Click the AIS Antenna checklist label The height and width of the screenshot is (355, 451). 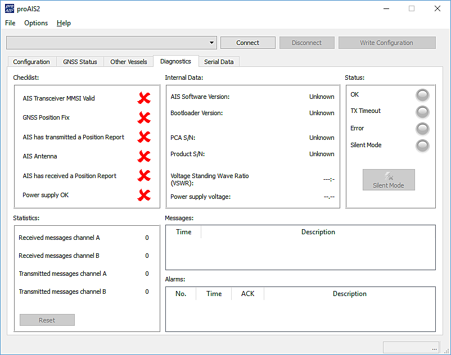click(x=40, y=156)
